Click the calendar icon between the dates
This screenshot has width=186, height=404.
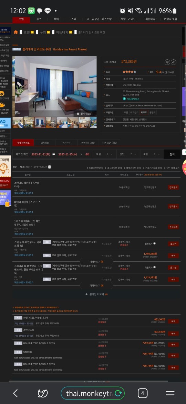(54, 154)
